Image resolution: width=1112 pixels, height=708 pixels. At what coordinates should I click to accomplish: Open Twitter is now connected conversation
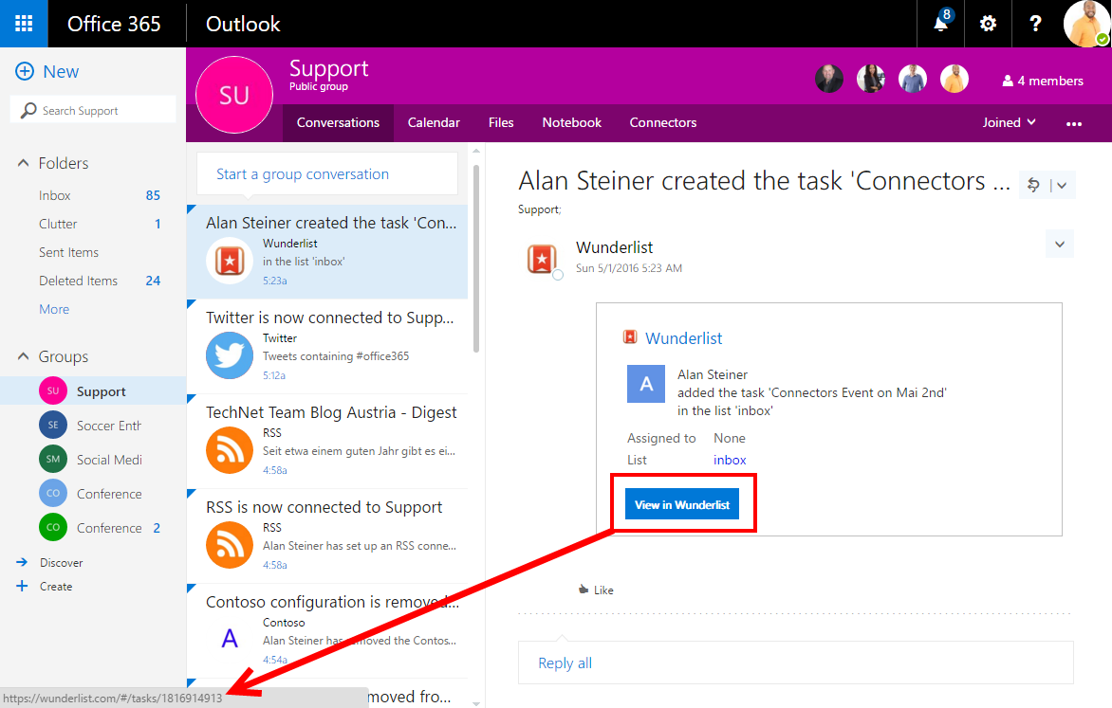327,347
